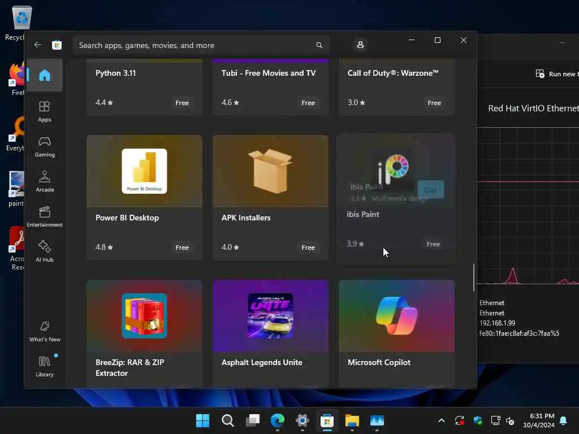
Task: Open Library in the sidebar
Action: [45, 366]
